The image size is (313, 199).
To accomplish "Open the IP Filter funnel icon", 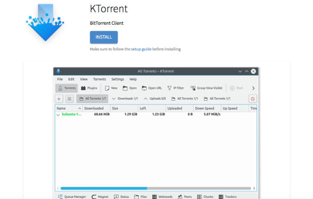I will [x=169, y=88].
